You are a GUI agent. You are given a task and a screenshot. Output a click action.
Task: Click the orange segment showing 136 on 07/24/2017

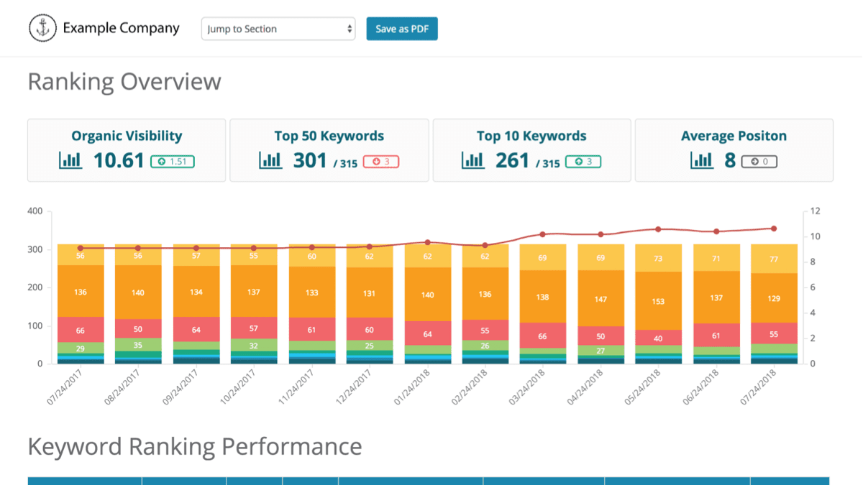pyautogui.click(x=79, y=292)
